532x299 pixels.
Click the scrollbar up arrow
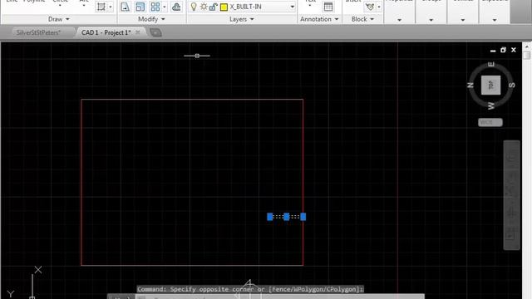tap(526, 47)
